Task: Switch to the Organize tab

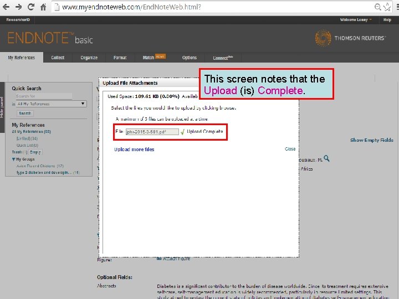Action: 89,58
